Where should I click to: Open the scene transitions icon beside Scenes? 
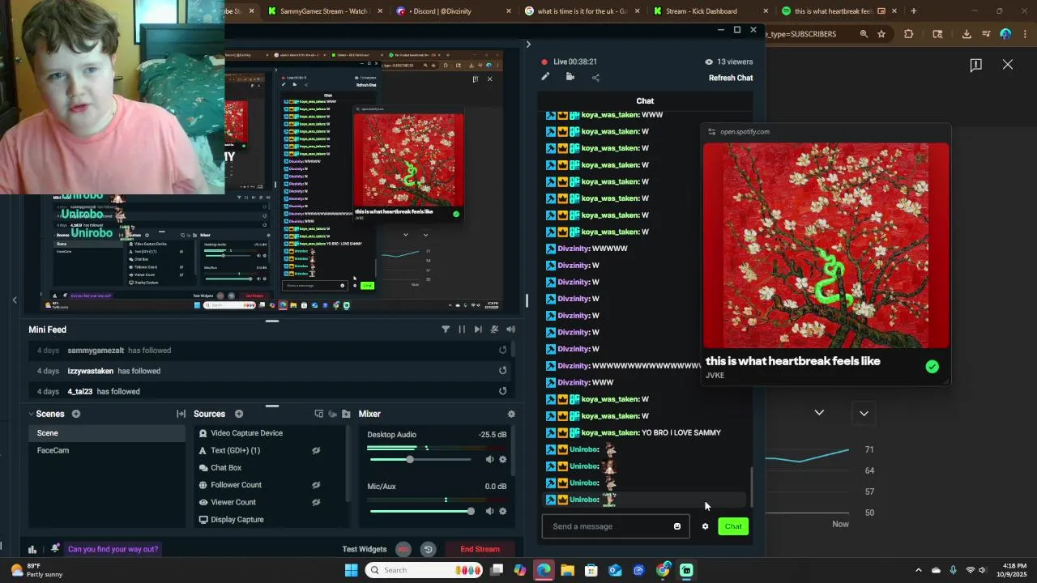point(181,414)
